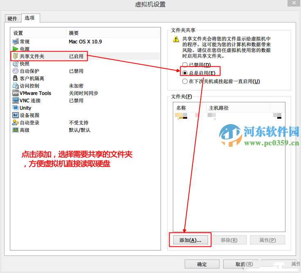
Task: Select the 共享文件夹 row label
Action: tap(32, 56)
